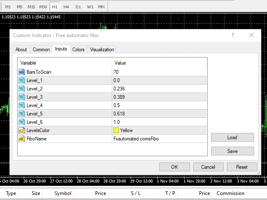Open the Colors tab
The width and height of the screenshot is (267, 200).
[x=78, y=50]
